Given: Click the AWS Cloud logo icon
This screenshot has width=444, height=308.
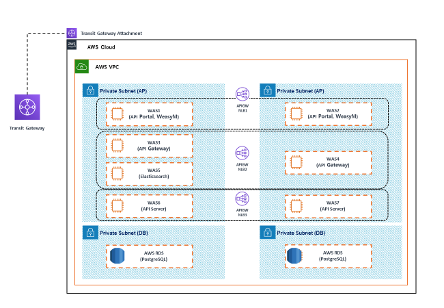Looking at the screenshot, I should click(72, 46).
